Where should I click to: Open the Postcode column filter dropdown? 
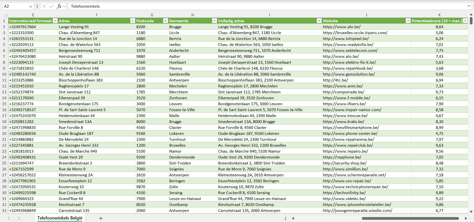tap(165, 21)
